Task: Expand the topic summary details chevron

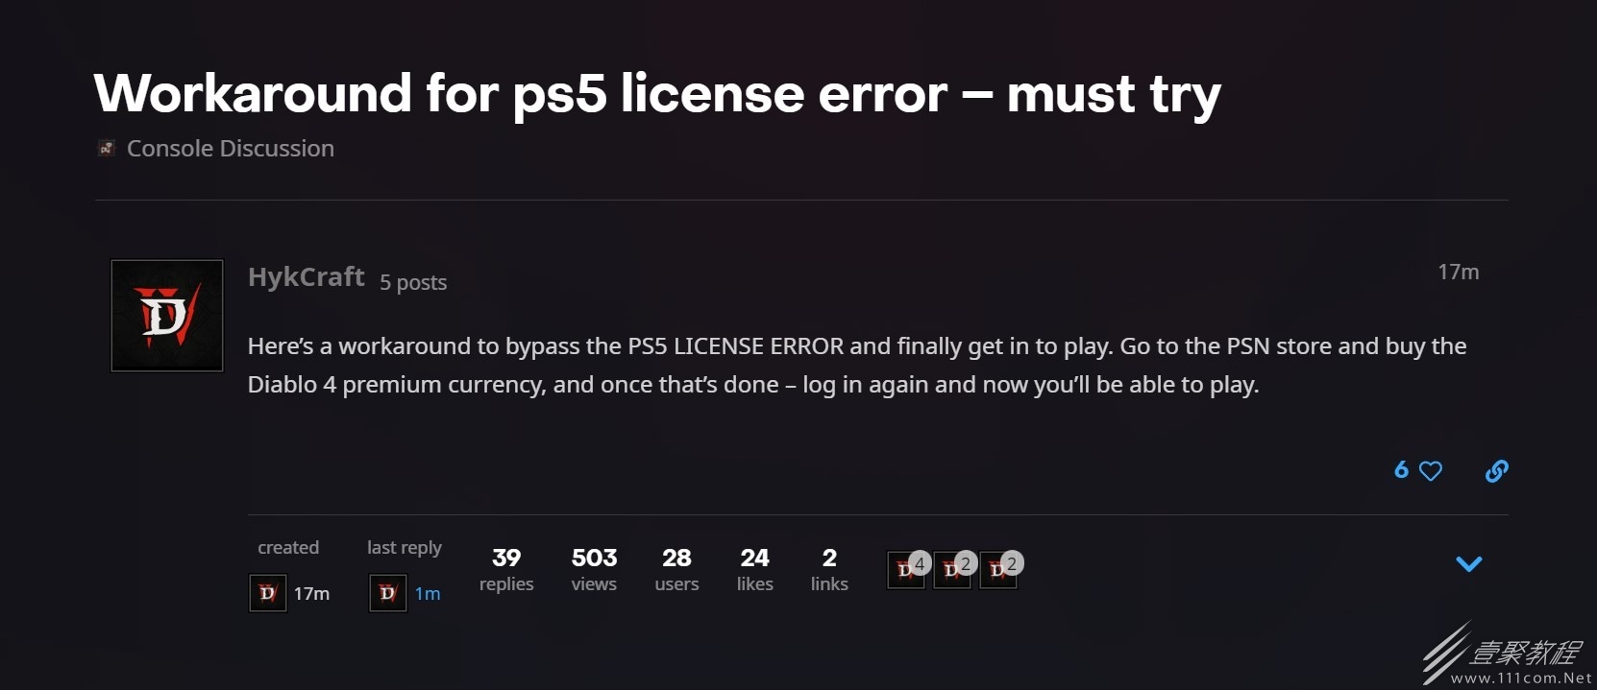Action: coord(1469,564)
